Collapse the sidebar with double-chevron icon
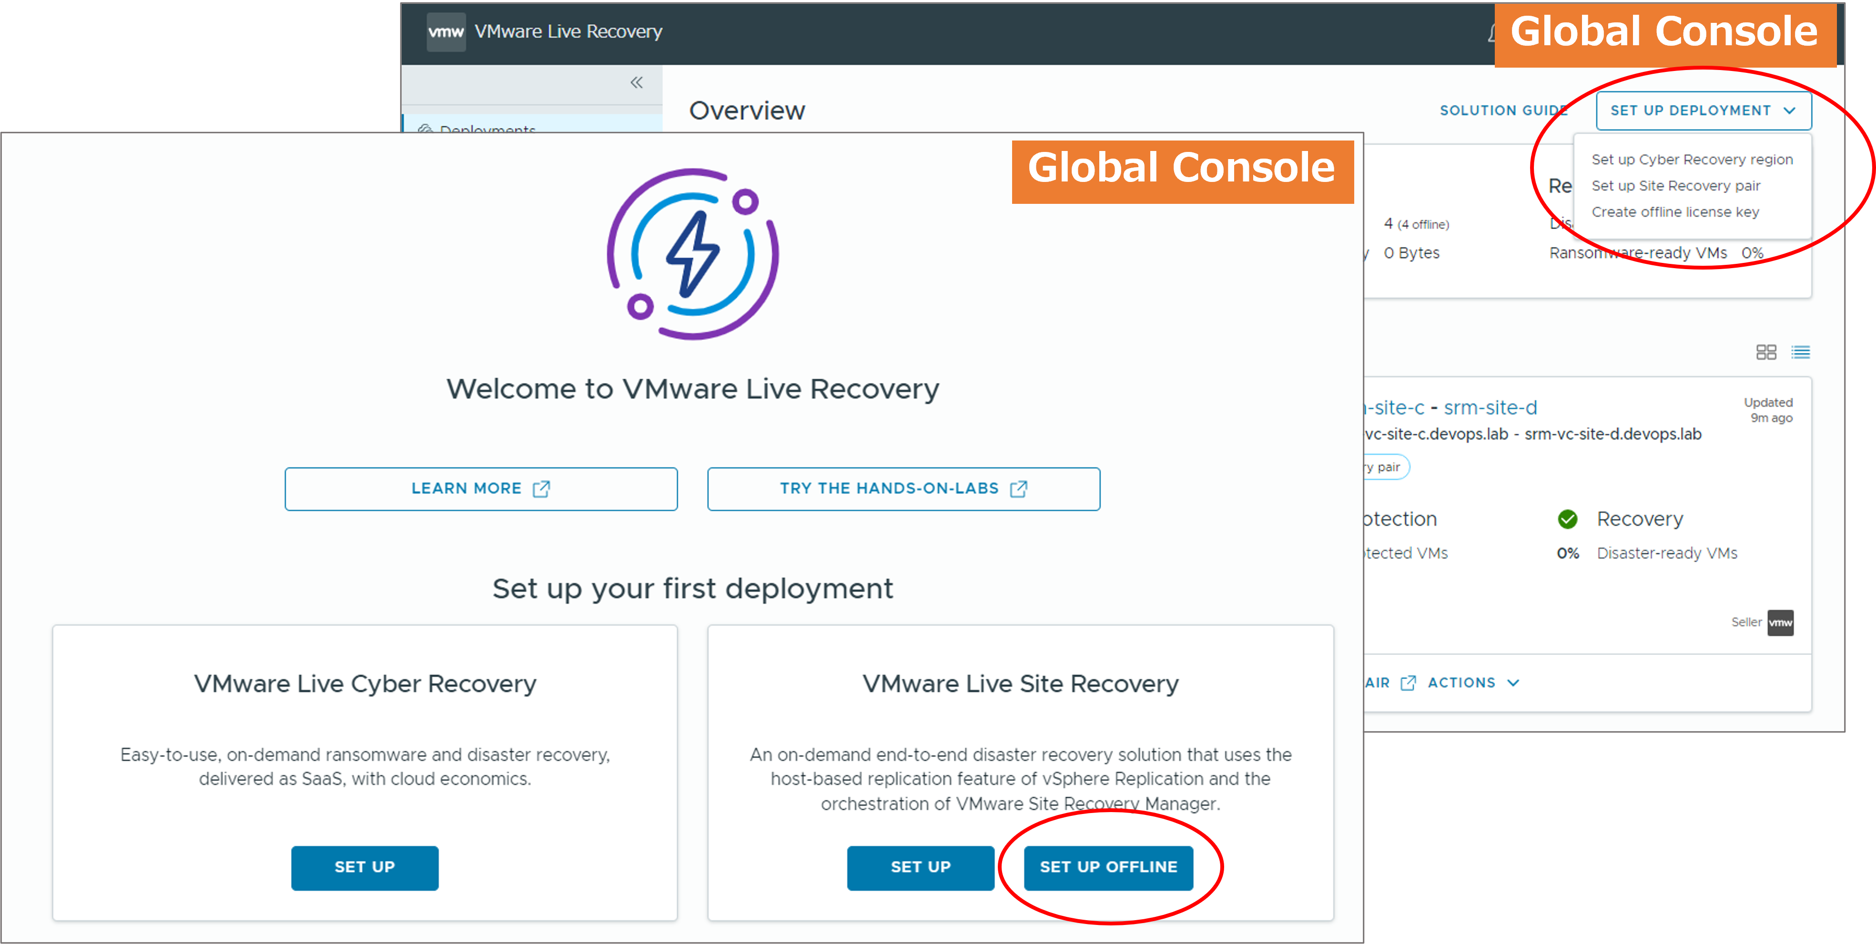 637,83
